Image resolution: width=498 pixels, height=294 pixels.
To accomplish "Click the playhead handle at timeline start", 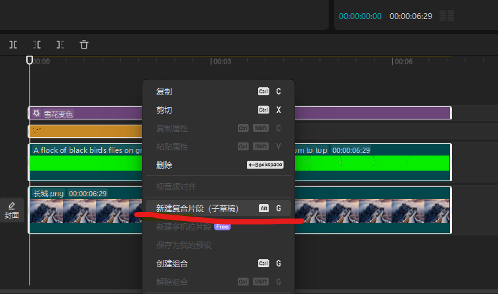I will (x=29, y=60).
